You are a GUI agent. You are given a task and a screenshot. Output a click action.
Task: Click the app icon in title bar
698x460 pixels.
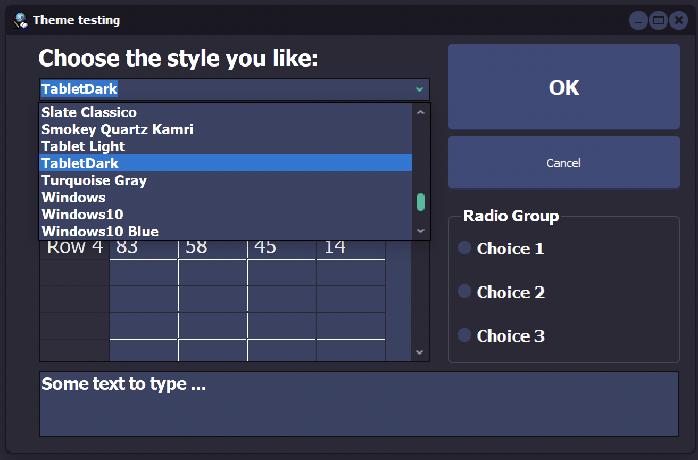tap(20, 21)
